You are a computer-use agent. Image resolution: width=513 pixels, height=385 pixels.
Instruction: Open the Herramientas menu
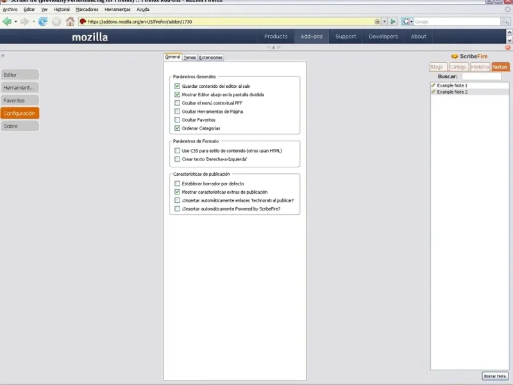pyautogui.click(x=117, y=10)
